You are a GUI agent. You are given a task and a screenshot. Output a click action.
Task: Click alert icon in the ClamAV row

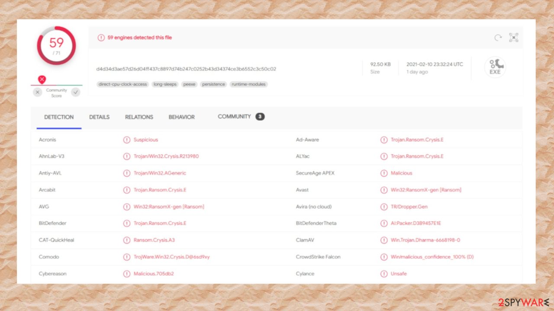coord(384,240)
